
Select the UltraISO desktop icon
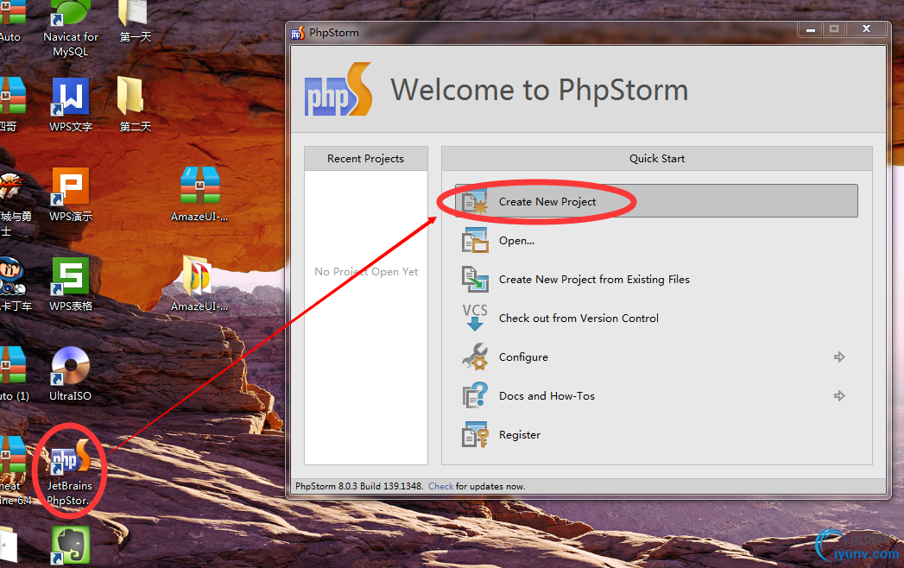point(70,373)
